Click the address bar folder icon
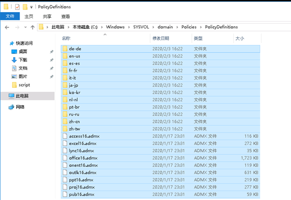The width and height of the screenshot is (291, 200). tap(41, 27)
